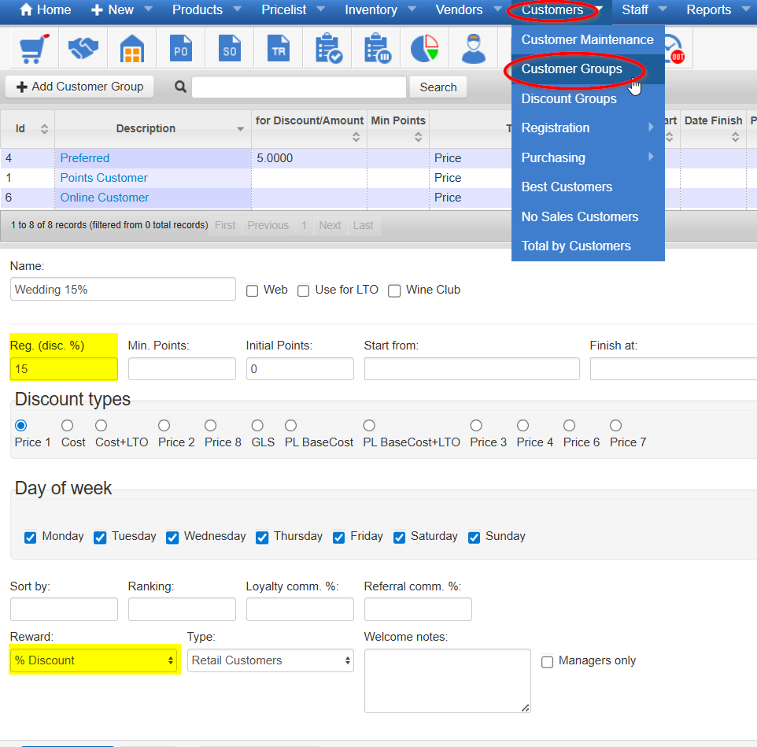Viewport: 757px width, 747px height.
Task: Open the pie chart reports icon
Action: [425, 49]
